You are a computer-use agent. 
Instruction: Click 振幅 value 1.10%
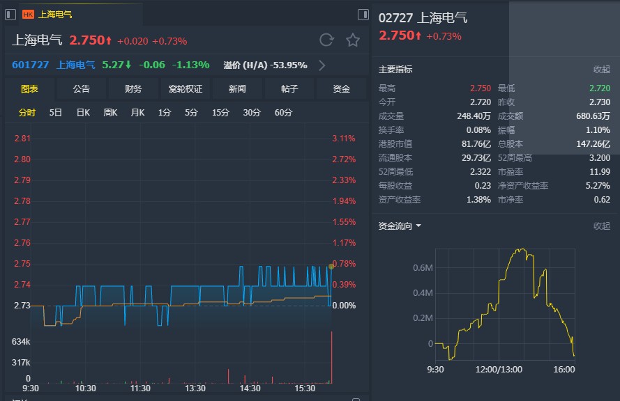click(598, 130)
